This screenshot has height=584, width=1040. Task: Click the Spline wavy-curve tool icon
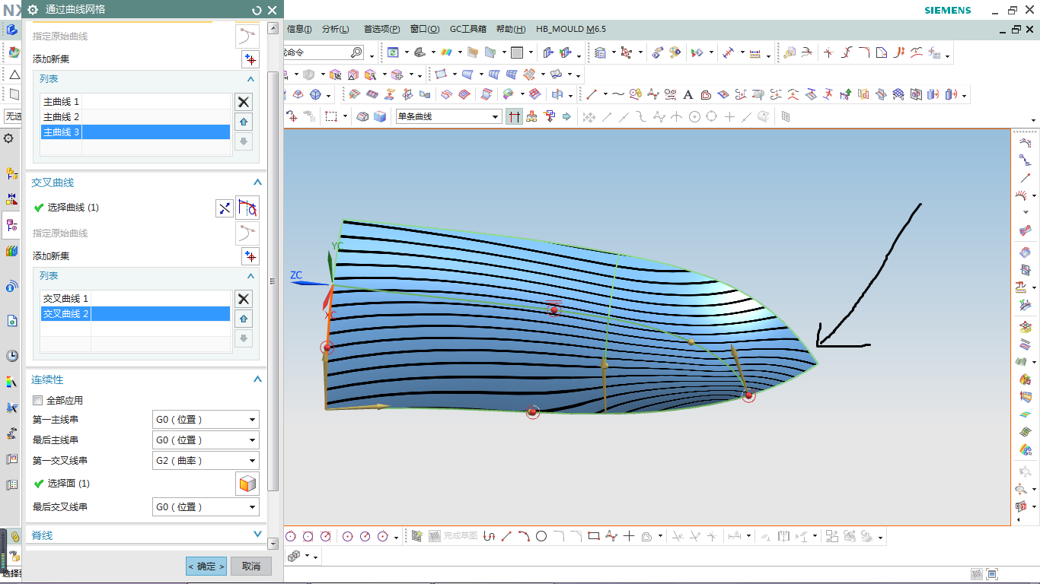pyautogui.click(x=617, y=95)
